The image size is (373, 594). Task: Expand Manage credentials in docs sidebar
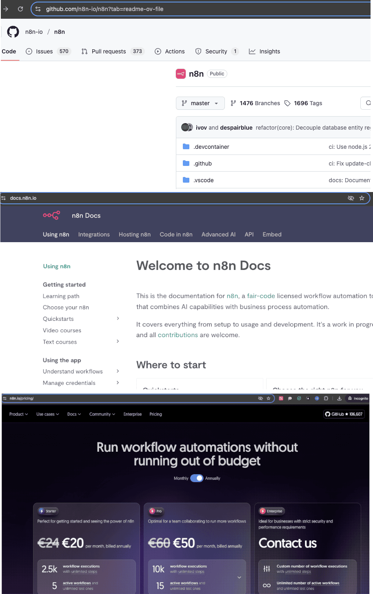[118, 382]
